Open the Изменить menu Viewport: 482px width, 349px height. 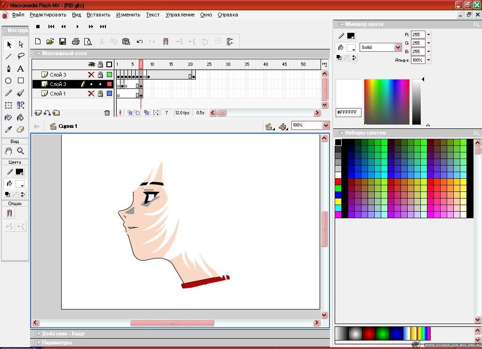[128, 15]
